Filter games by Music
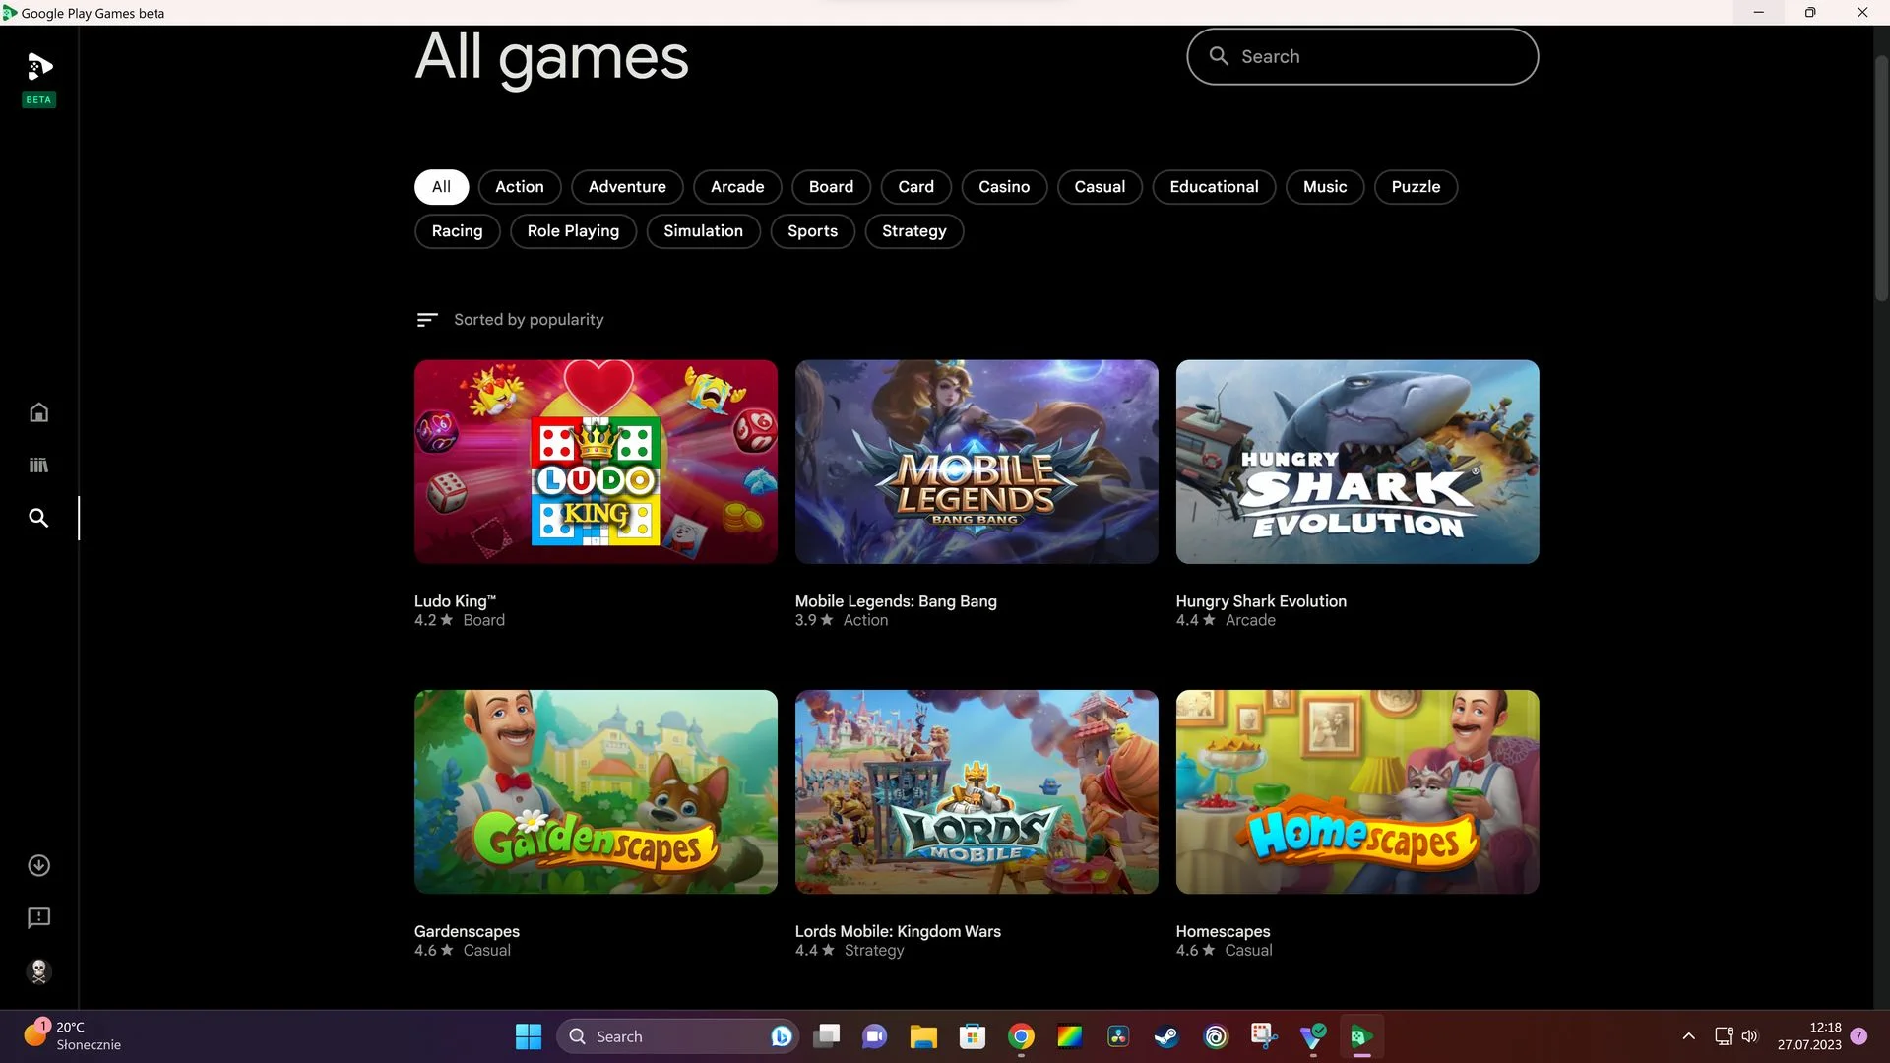The width and height of the screenshot is (1890, 1063). click(1325, 187)
